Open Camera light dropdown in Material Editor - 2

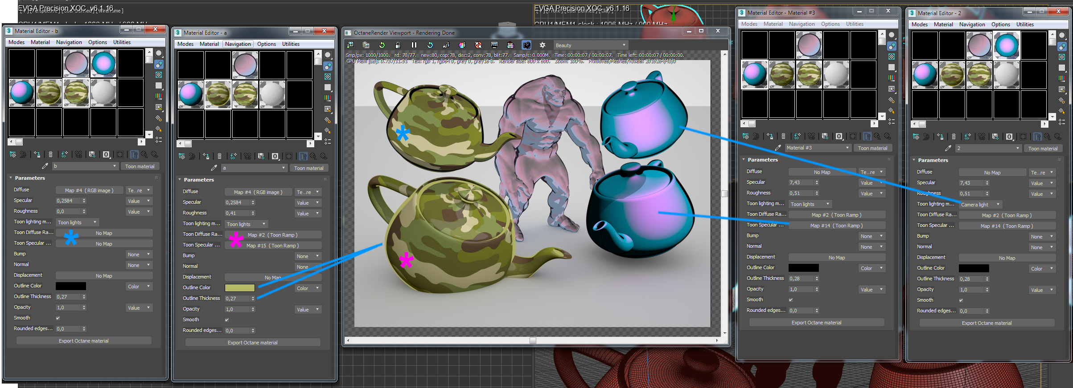click(x=980, y=204)
